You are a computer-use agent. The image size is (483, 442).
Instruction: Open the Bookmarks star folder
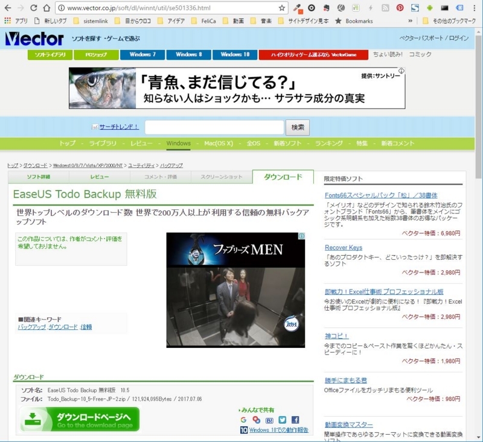(354, 21)
